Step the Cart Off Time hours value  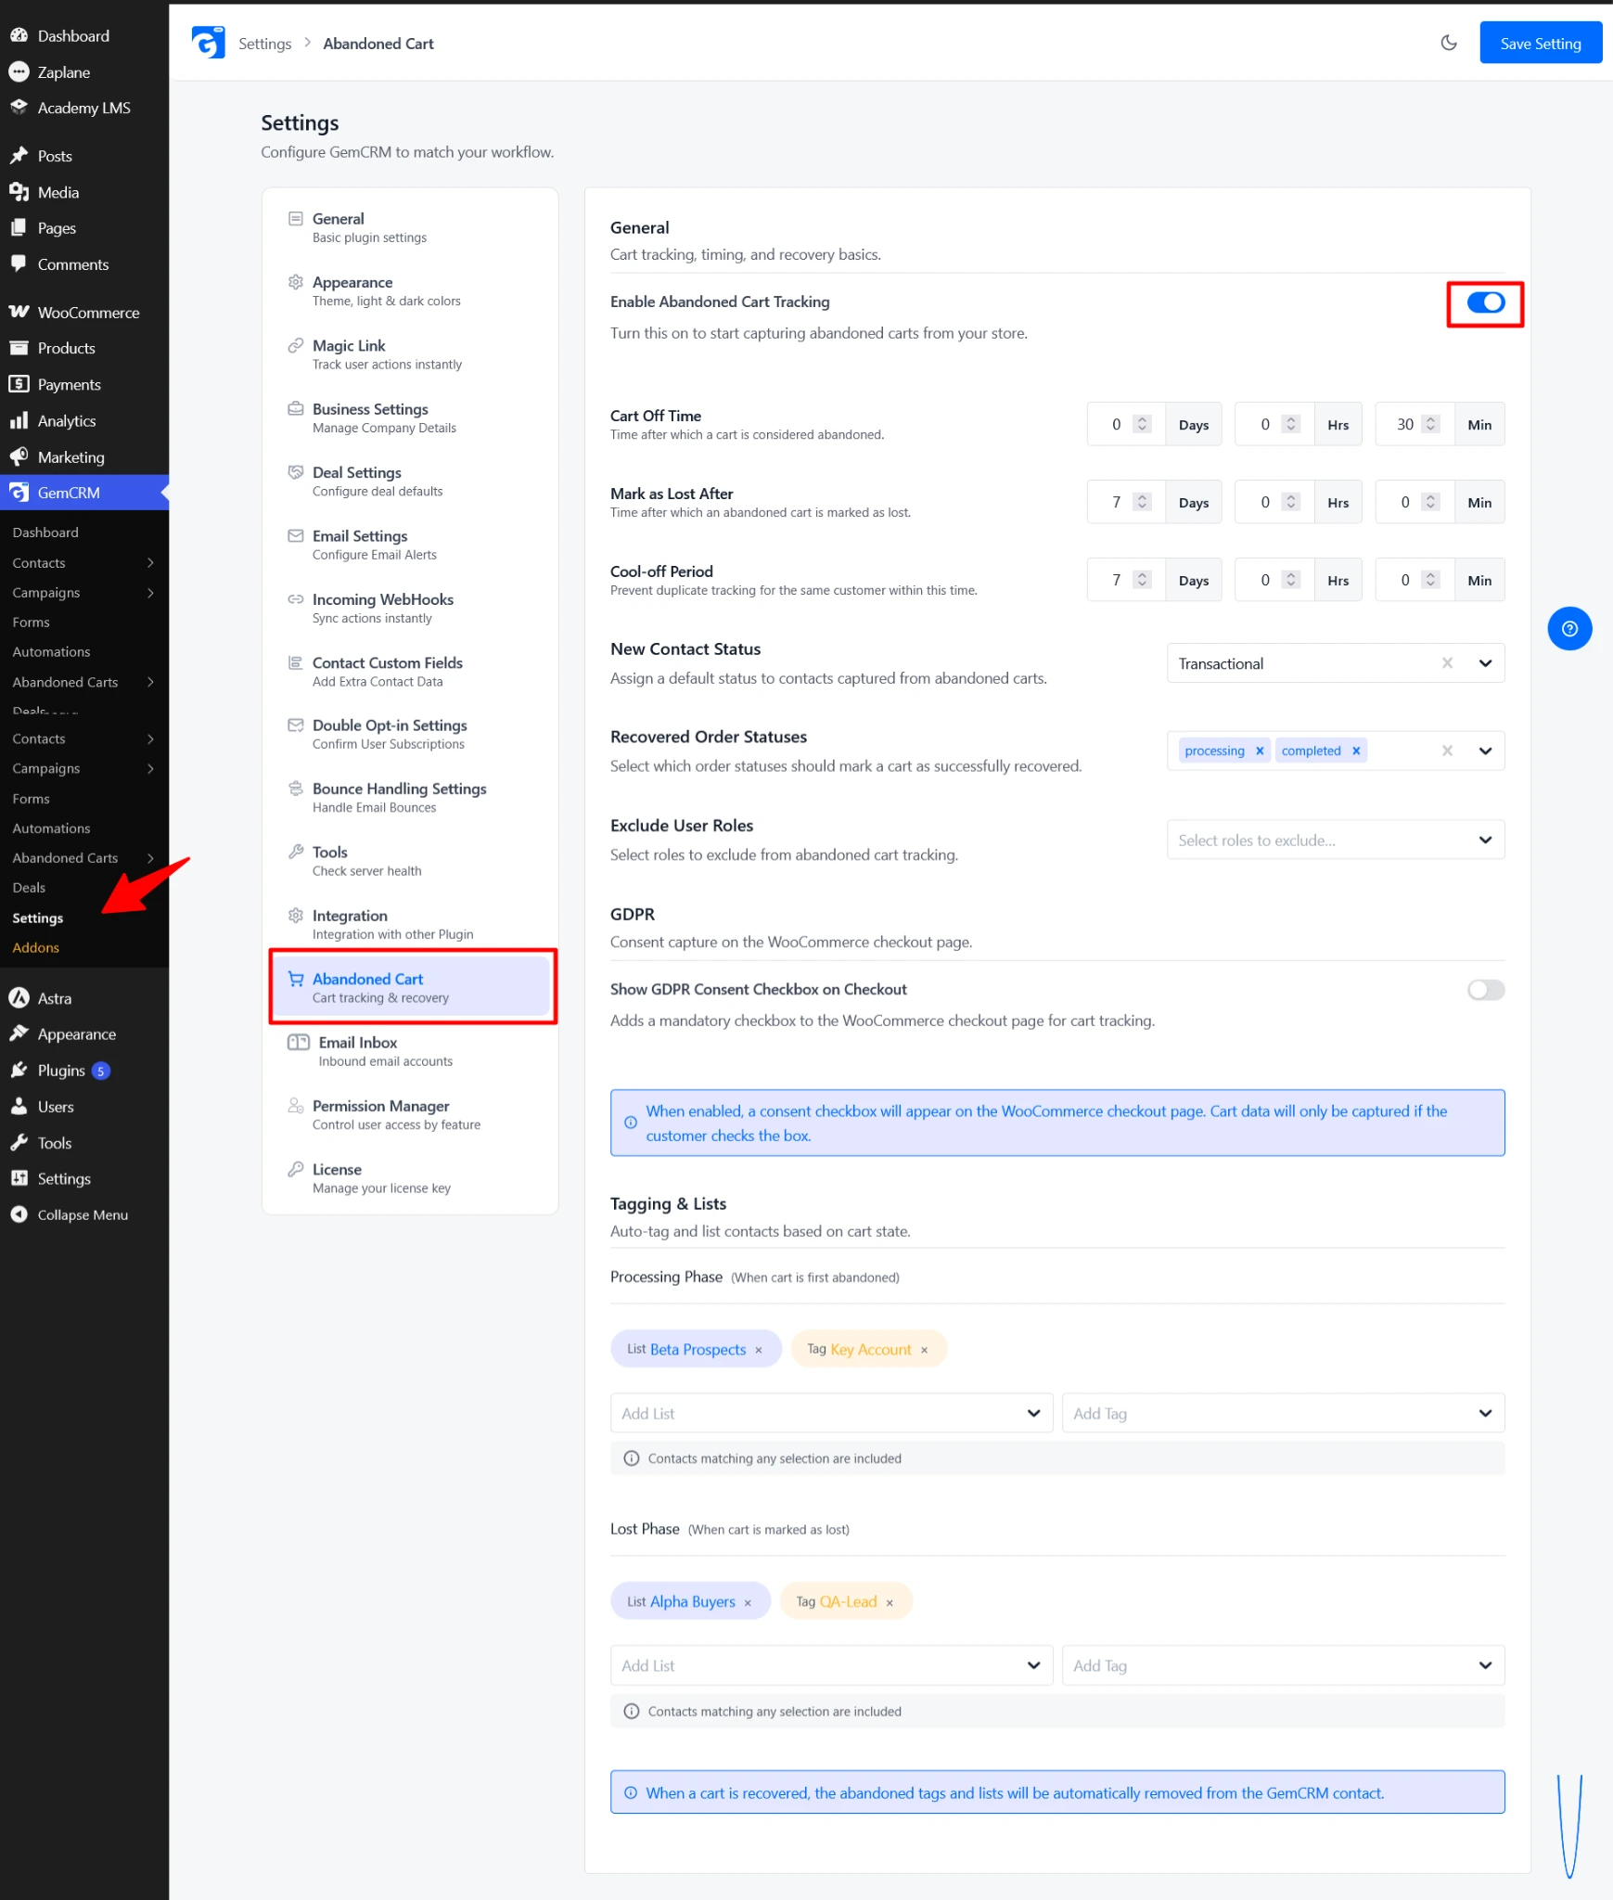(x=1290, y=424)
